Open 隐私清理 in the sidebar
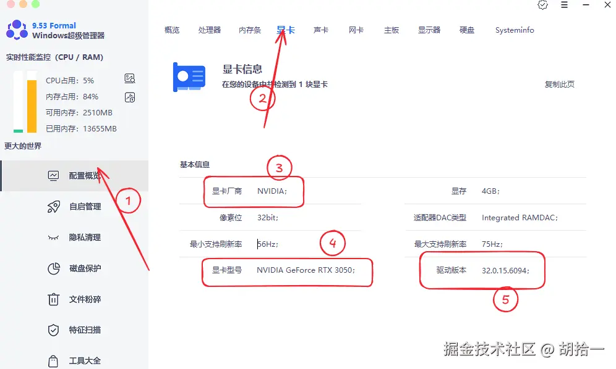Image resolution: width=616 pixels, height=369 pixels. [x=75, y=238]
